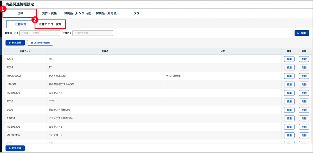Open 付属品（販売品）tab
Viewport: 313px width, 153px height.
[x=107, y=13]
